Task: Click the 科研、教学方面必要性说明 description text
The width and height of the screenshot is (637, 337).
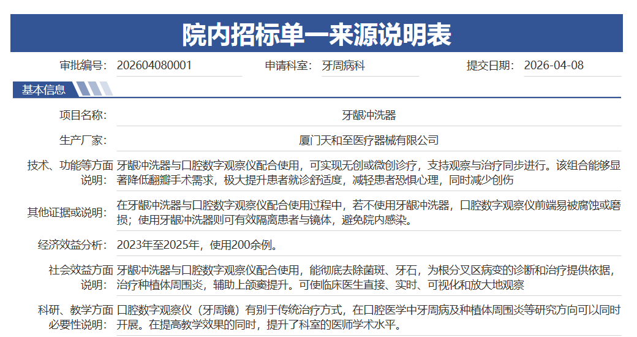Action: click(369, 317)
